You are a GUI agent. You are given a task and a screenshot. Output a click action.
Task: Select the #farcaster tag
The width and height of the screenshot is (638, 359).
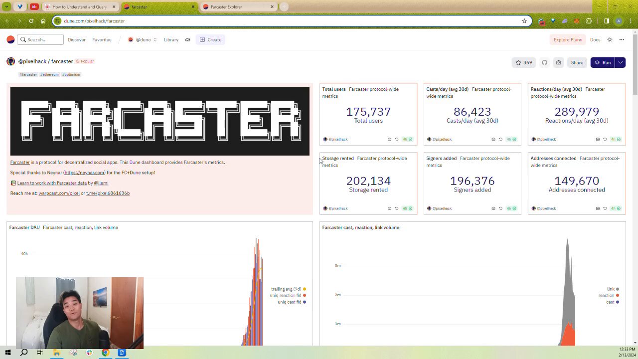[28, 74]
